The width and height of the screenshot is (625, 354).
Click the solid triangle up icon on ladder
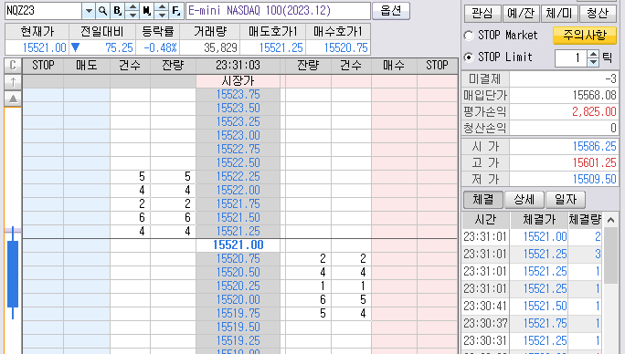tap(13, 99)
